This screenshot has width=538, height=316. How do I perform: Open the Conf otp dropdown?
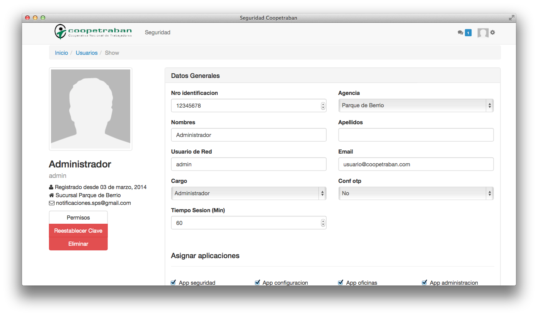click(x=416, y=193)
